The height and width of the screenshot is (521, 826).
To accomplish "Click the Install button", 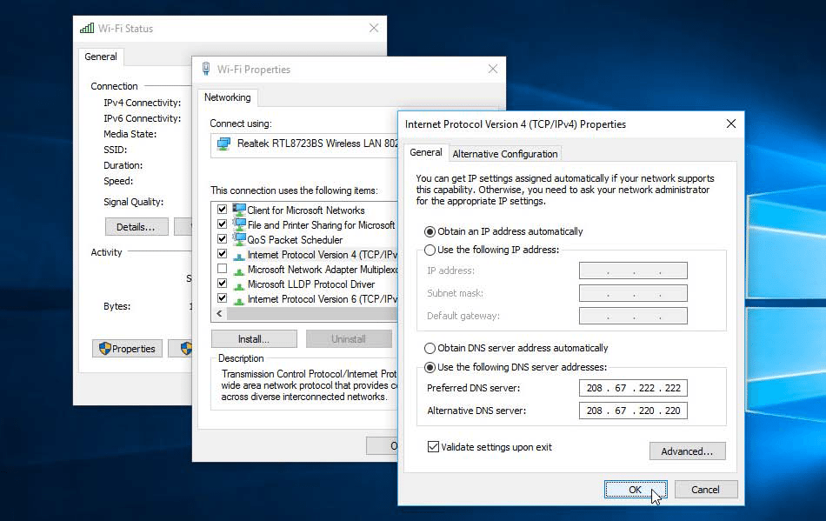I will (x=254, y=338).
